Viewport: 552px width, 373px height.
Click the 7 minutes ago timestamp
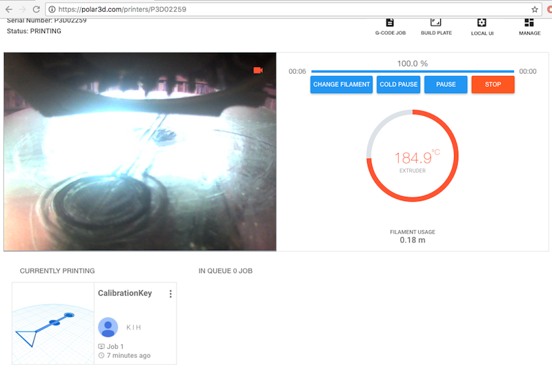pyautogui.click(x=128, y=355)
